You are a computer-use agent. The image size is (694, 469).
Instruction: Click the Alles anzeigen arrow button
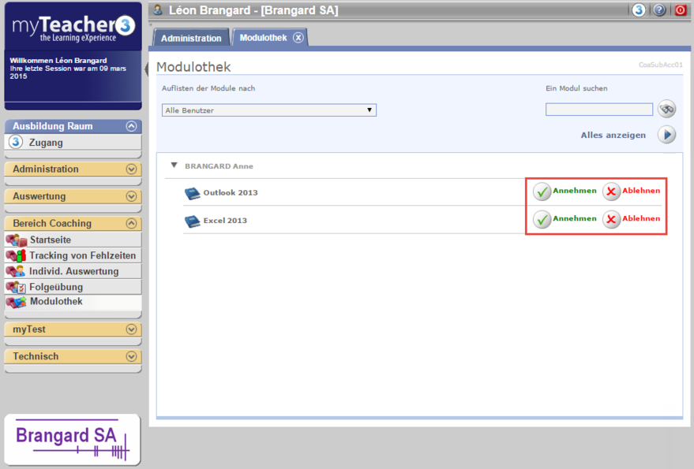pos(666,135)
